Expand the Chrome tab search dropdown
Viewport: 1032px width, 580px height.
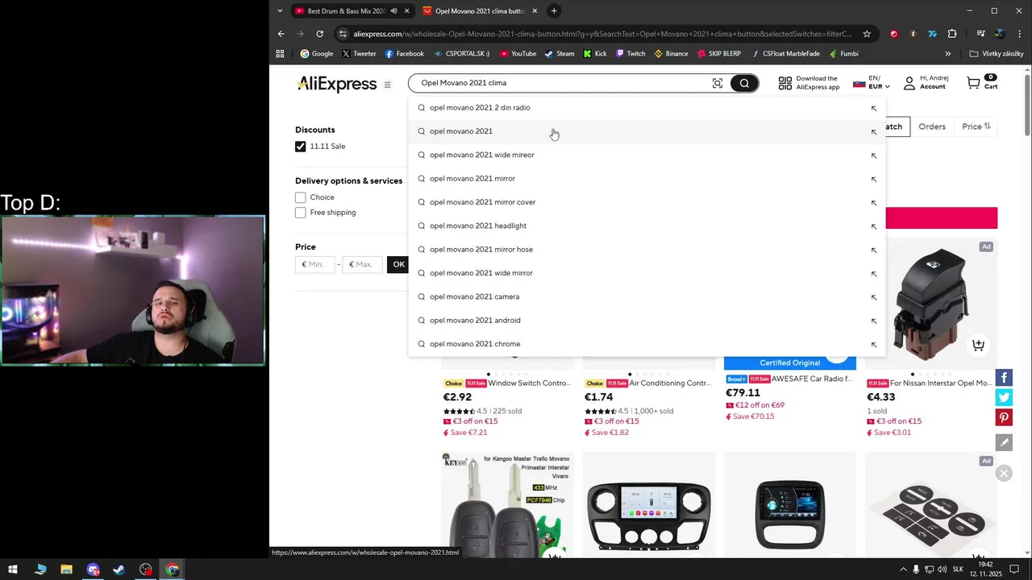(x=280, y=11)
